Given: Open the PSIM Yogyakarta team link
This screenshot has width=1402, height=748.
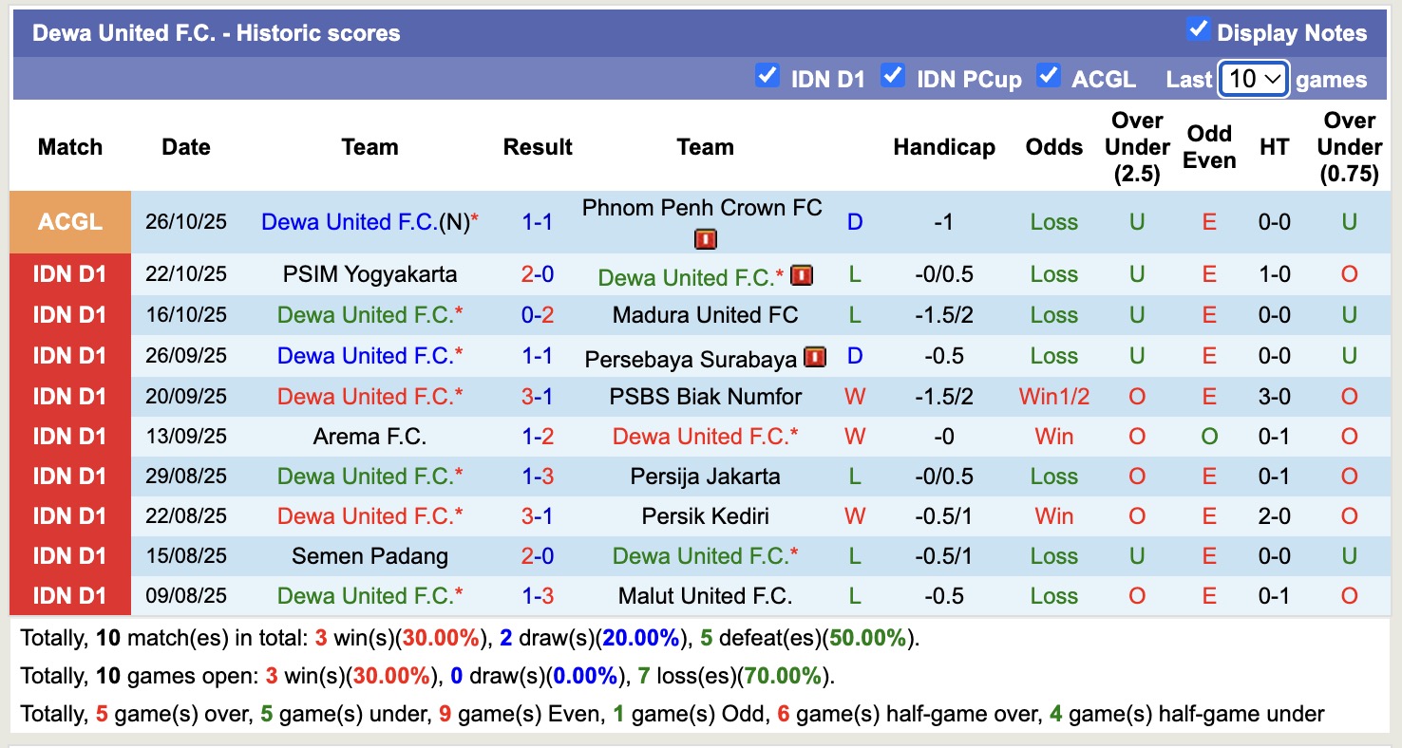Looking at the screenshot, I should 369,274.
